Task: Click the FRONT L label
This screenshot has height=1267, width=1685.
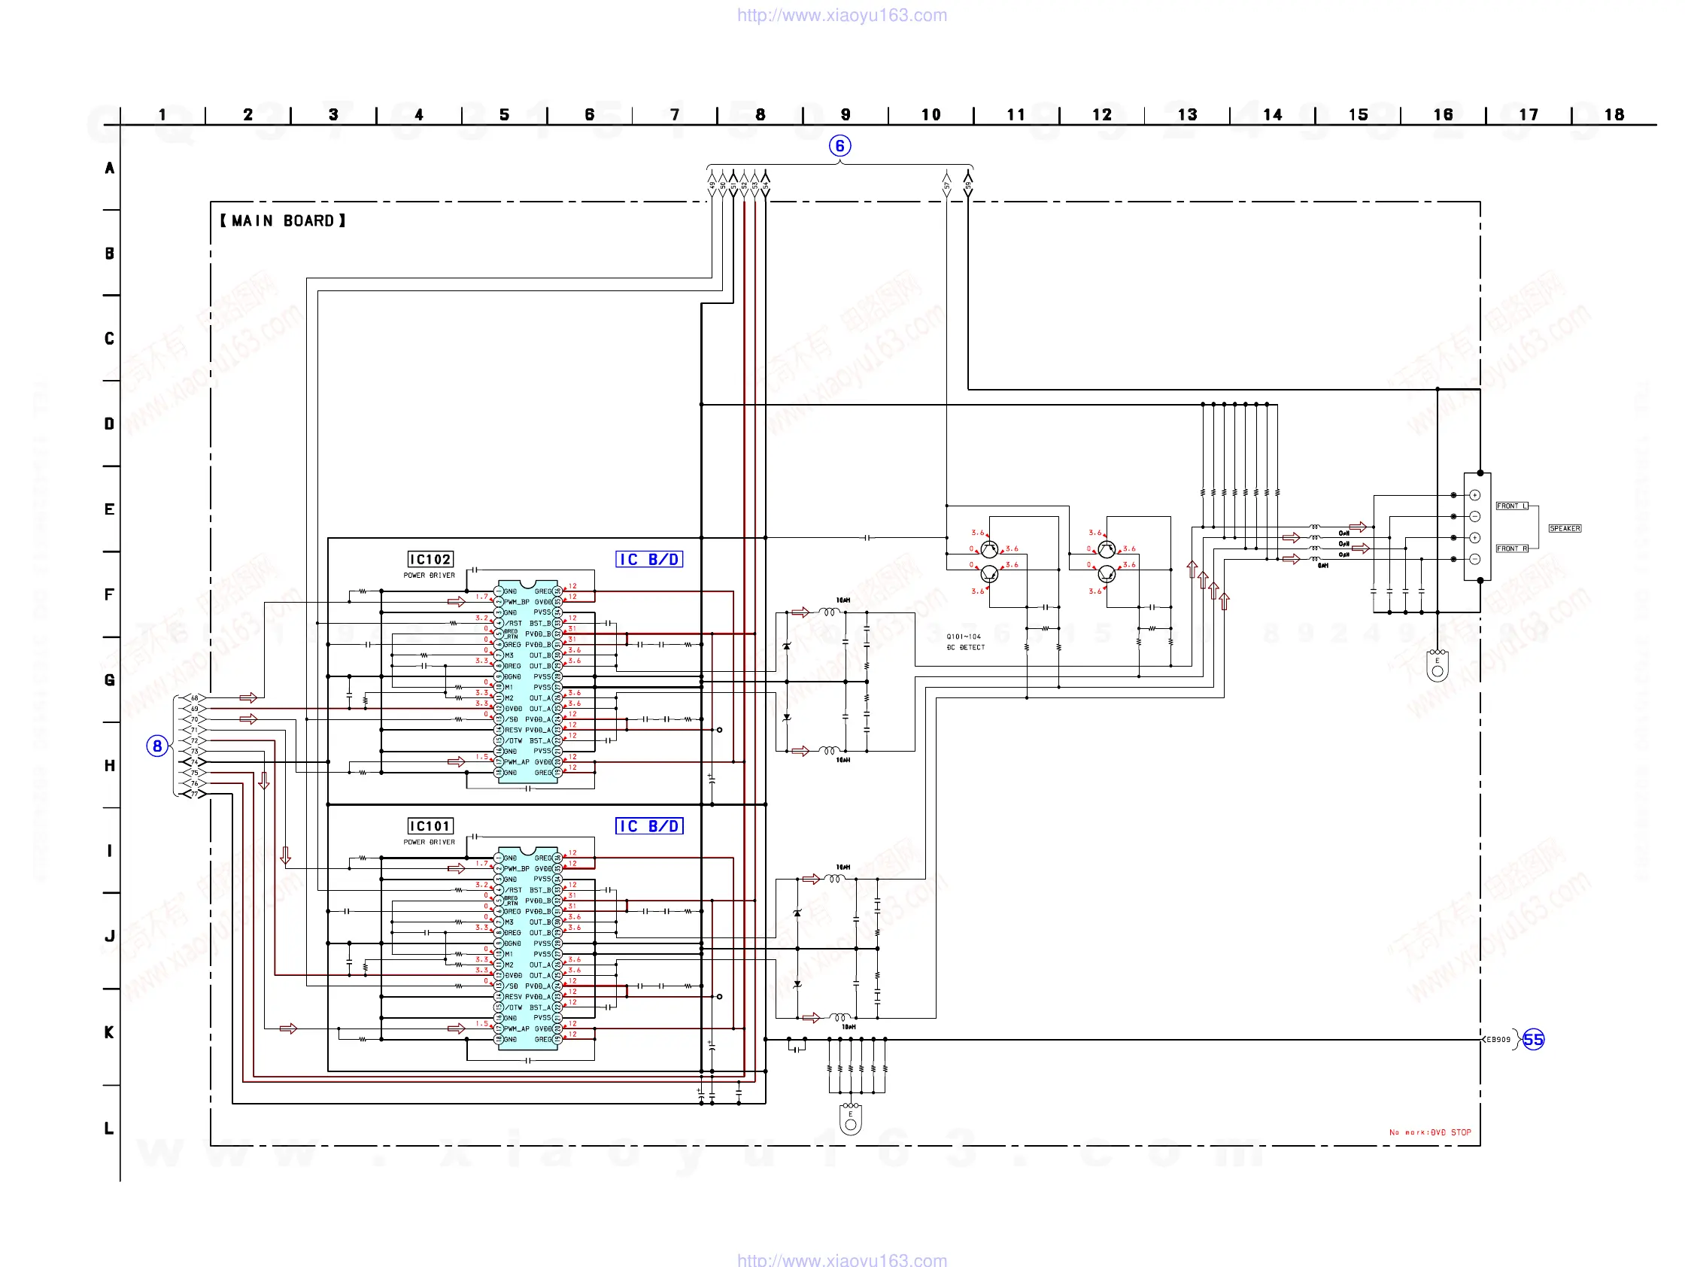Action: coord(1512,506)
